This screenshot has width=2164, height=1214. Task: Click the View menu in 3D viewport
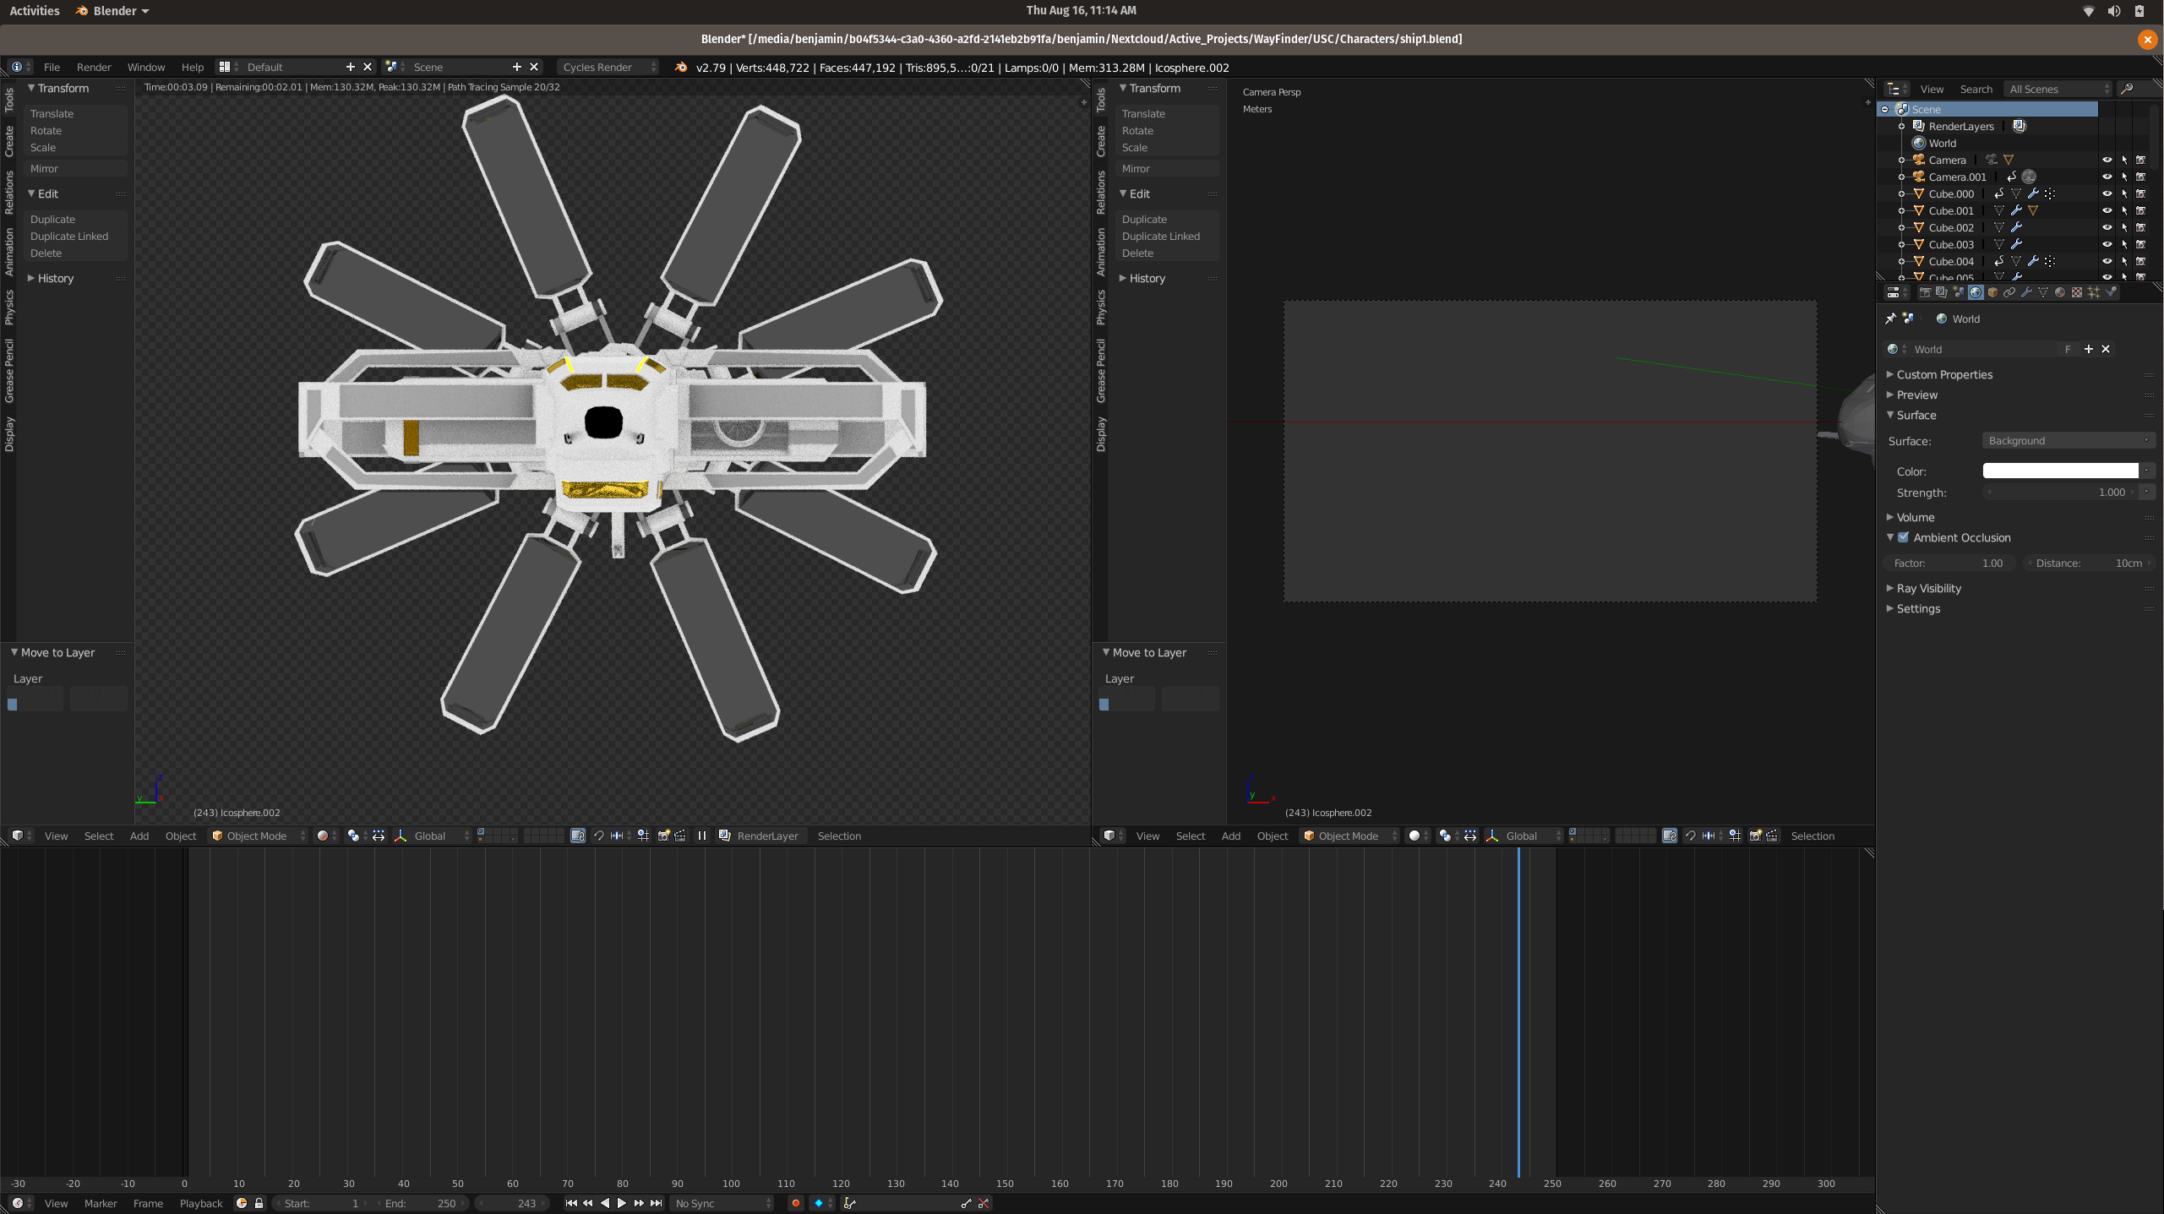55,835
